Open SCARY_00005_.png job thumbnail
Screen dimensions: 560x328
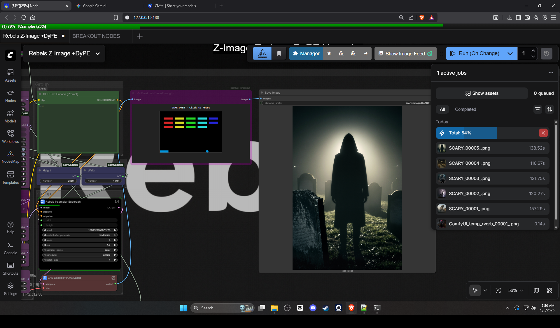click(x=442, y=148)
